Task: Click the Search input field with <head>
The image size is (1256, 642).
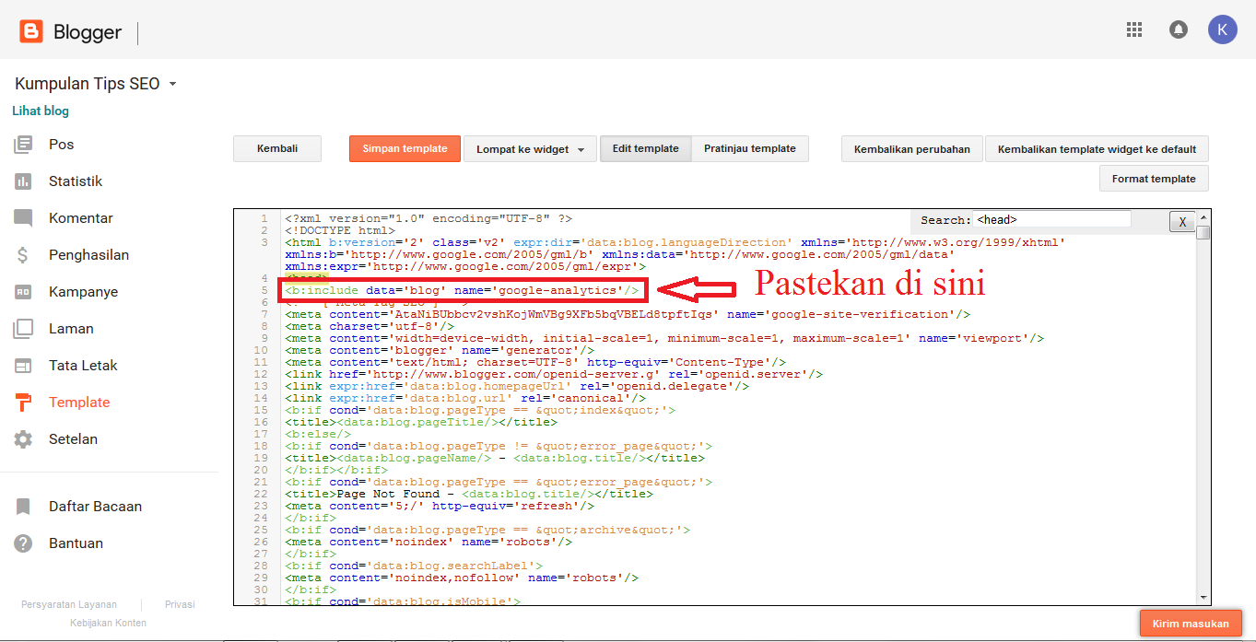Action: pos(1051,219)
